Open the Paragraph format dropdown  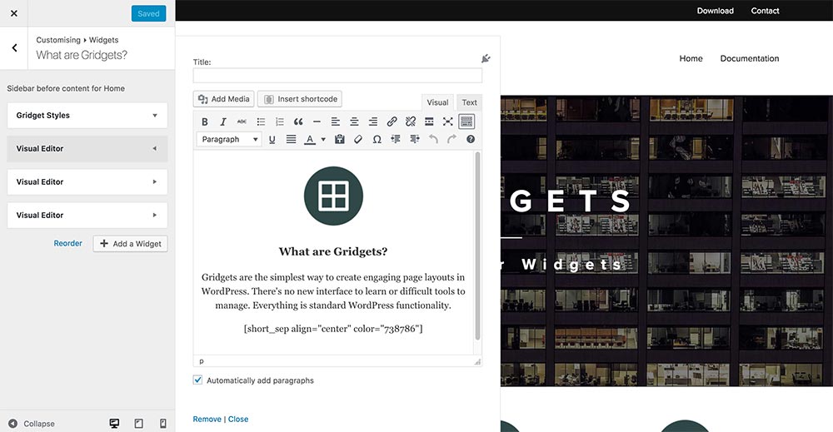point(229,139)
